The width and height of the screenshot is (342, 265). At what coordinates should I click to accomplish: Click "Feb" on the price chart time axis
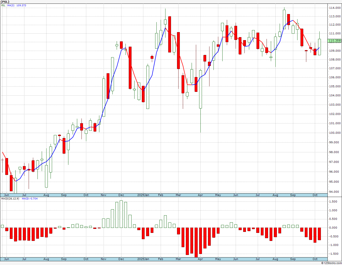[x=161, y=195]
